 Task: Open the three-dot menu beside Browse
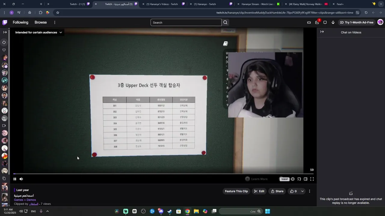[55, 22]
